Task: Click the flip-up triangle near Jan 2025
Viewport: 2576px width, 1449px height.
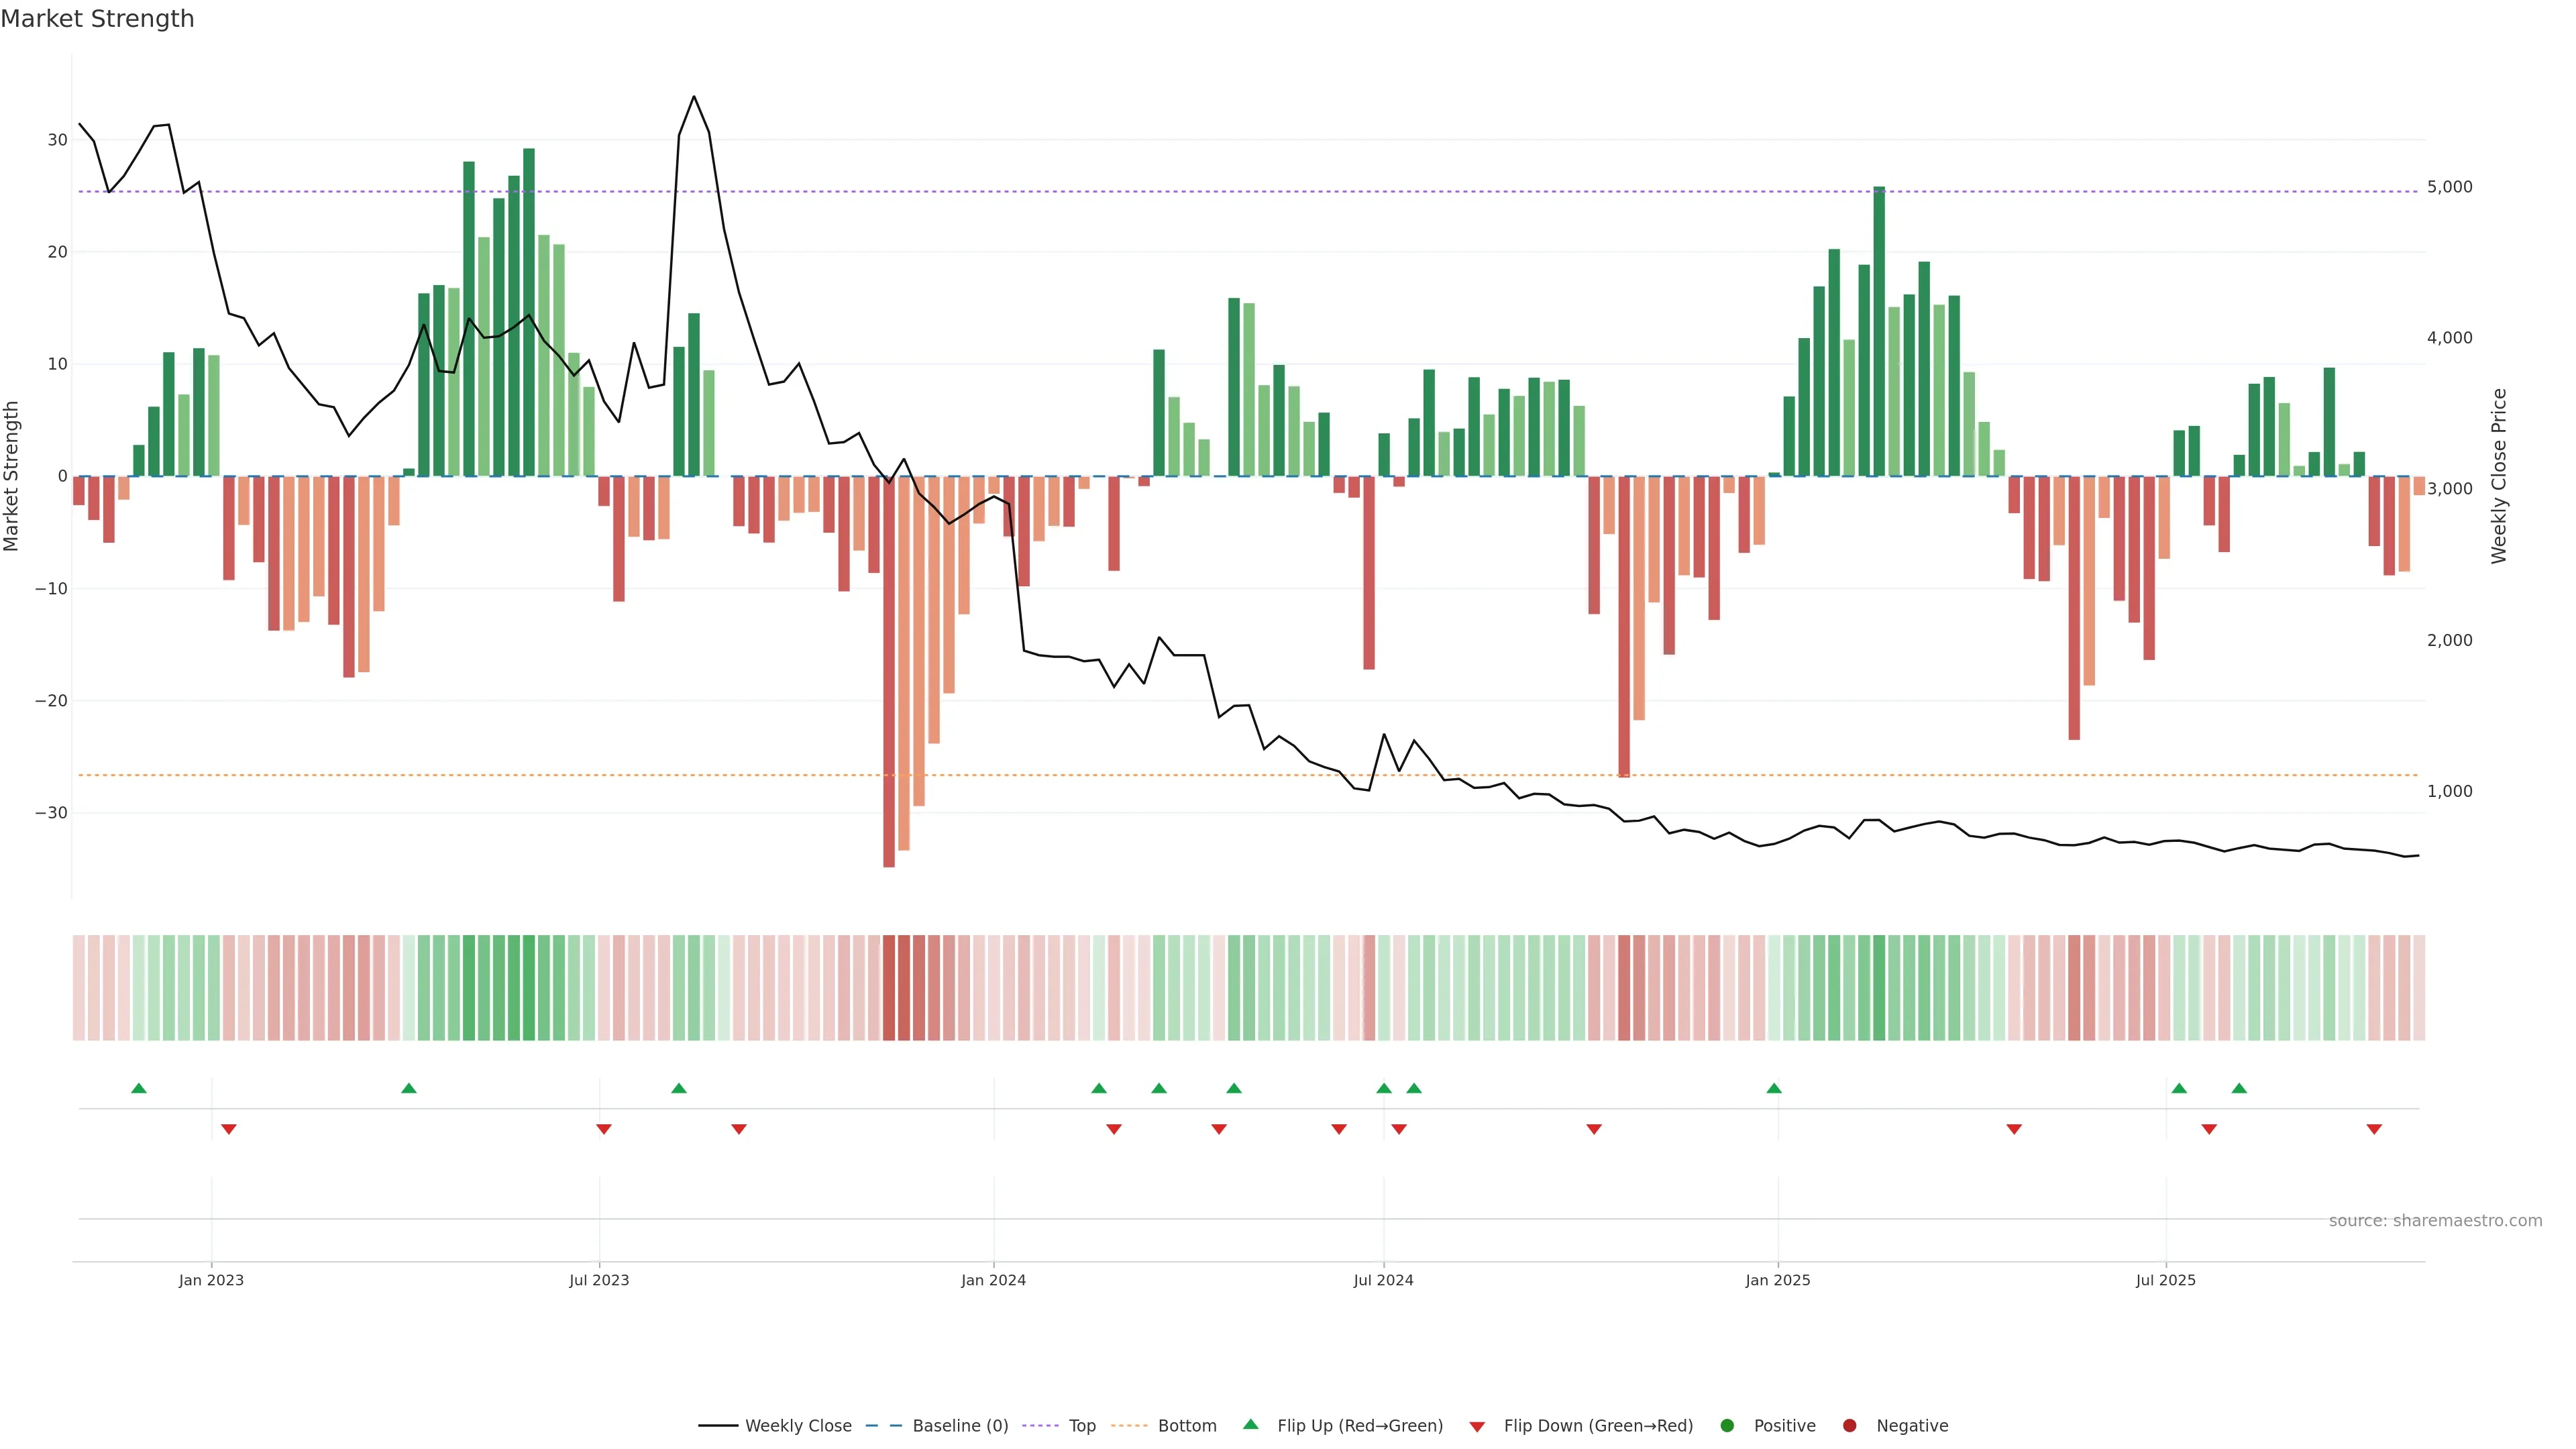Action: click(x=1774, y=1088)
